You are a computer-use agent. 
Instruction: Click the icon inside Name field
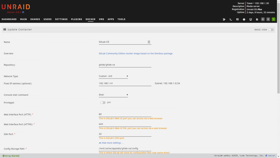[149, 42]
